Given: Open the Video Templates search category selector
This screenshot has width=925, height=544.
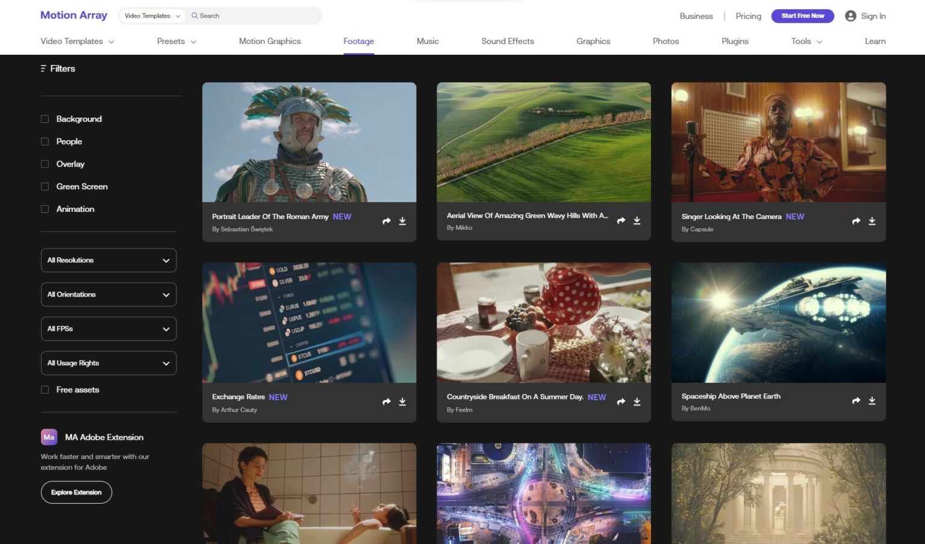Looking at the screenshot, I should (151, 16).
